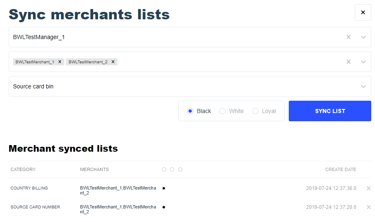Open the Source card bin dropdown
Viewport: 375px width, 222px height.
coord(363,86)
